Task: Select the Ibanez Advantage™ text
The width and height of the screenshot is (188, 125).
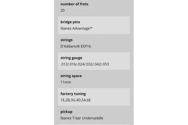Action: pos(77,28)
